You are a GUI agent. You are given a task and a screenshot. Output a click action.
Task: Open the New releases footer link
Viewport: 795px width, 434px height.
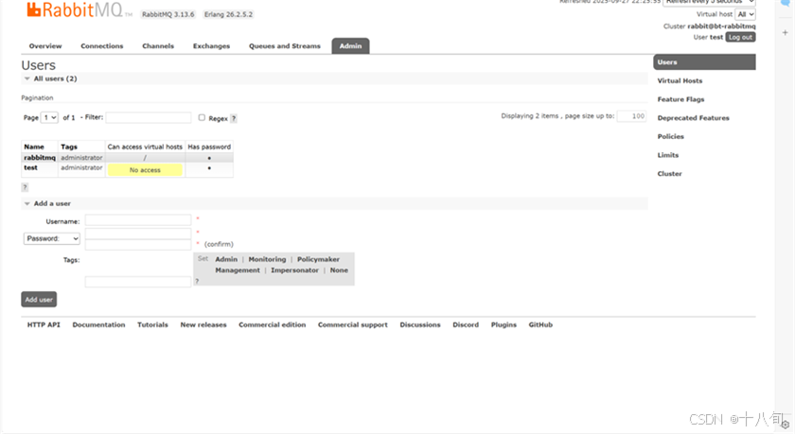pyautogui.click(x=203, y=325)
